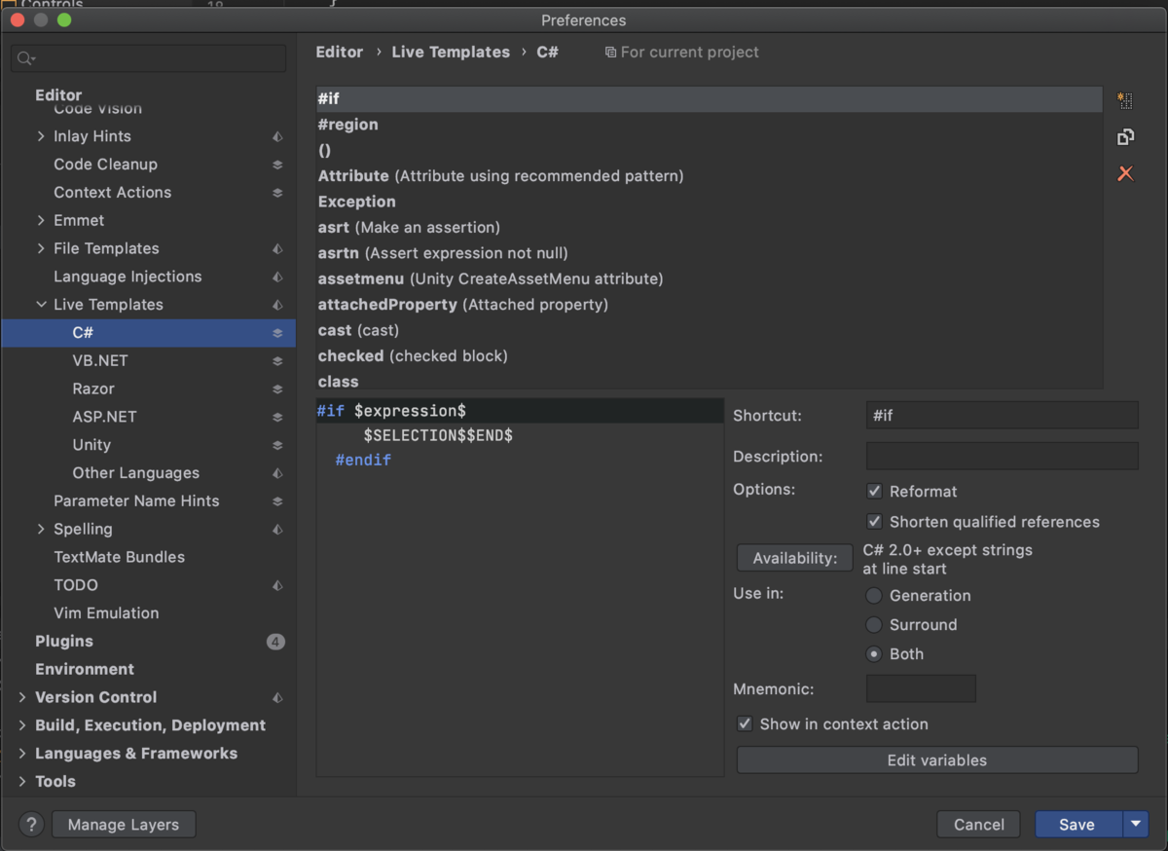Viewport: 1168px width, 851px height.
Task: Click the layer icon beside TODO
Action: tap(277, 585)
